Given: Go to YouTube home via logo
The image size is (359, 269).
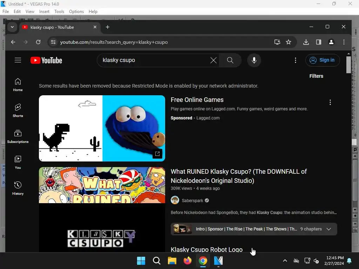Looking at the screenshot, I should [x=46, y=60].
